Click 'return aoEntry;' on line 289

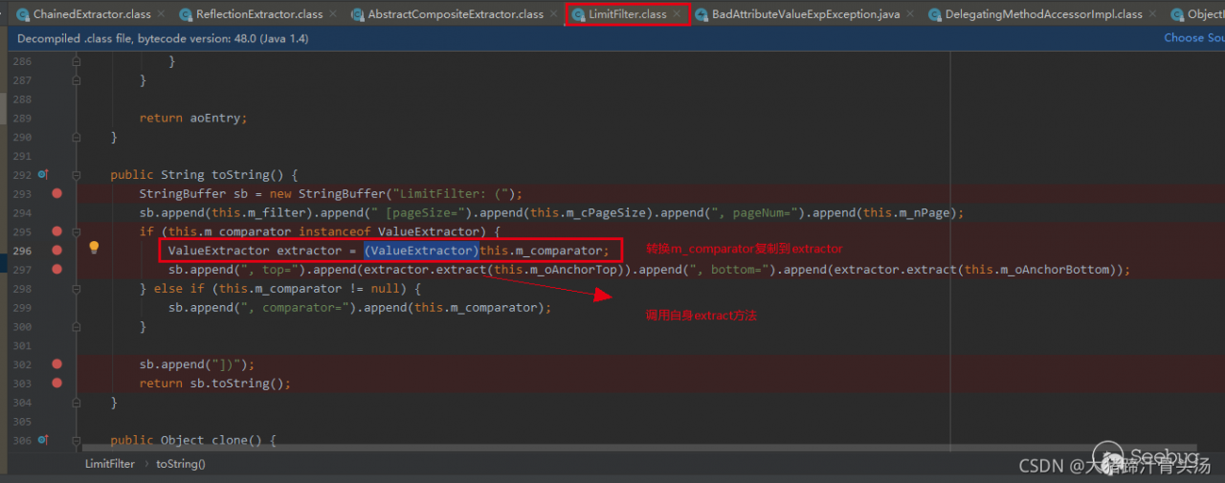[193, 118]
